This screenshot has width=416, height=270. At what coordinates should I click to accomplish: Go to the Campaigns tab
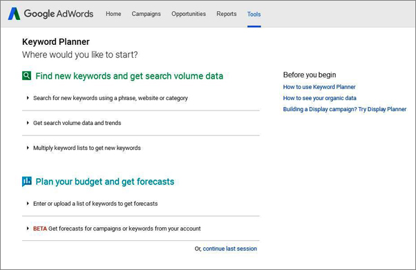pos(146,14)
